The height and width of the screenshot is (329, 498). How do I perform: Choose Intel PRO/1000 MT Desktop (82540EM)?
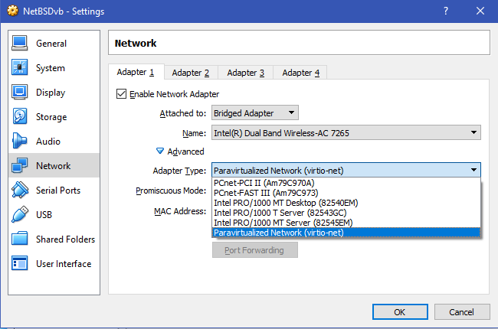click(286, 203)
